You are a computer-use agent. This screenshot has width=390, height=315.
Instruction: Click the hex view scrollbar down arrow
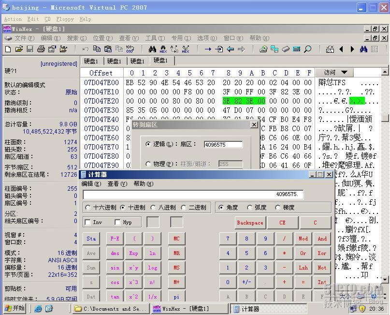coord(385,280)
